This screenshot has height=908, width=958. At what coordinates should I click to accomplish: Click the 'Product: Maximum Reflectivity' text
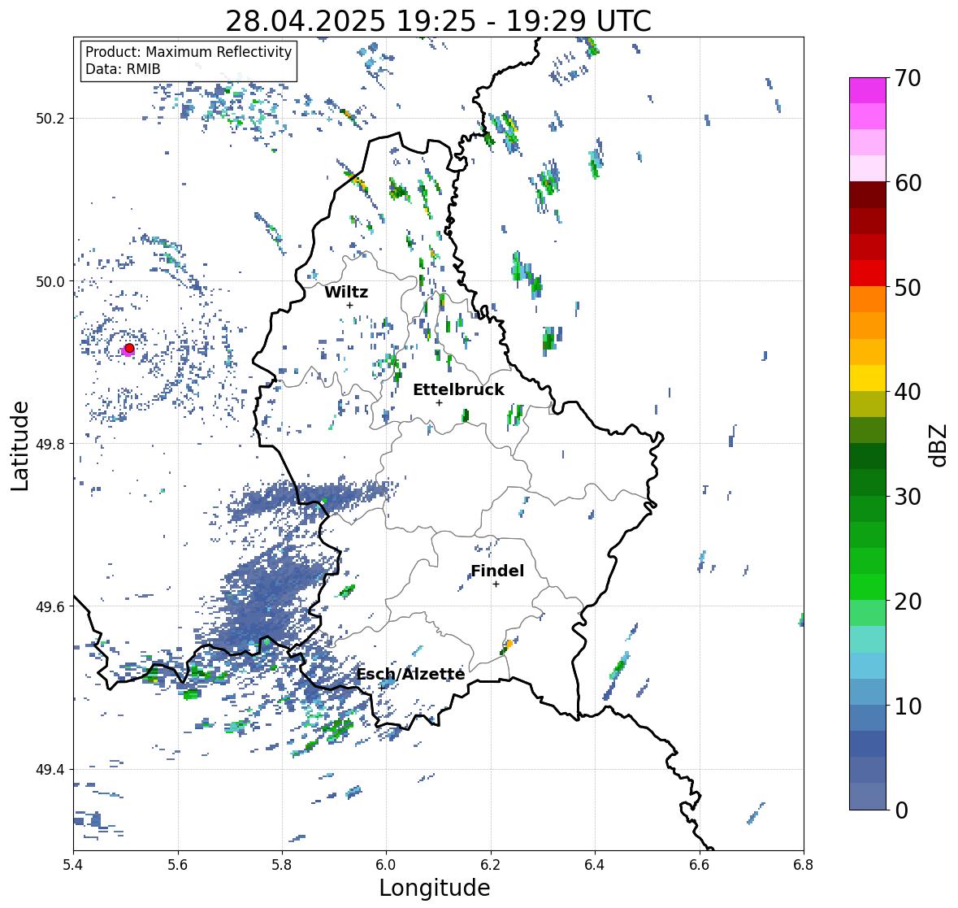189,52
